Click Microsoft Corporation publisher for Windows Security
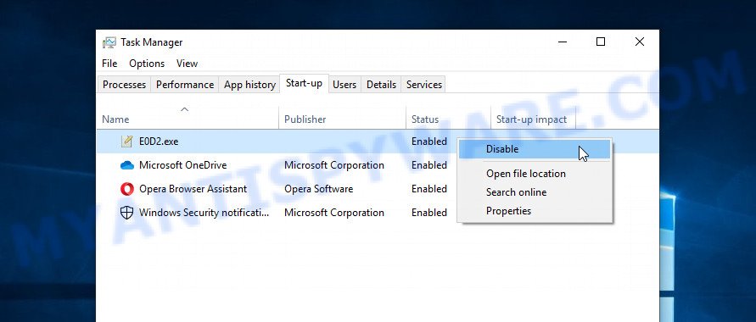The width and height of the screenshot is (756, 322). click(x=334, y=212)
